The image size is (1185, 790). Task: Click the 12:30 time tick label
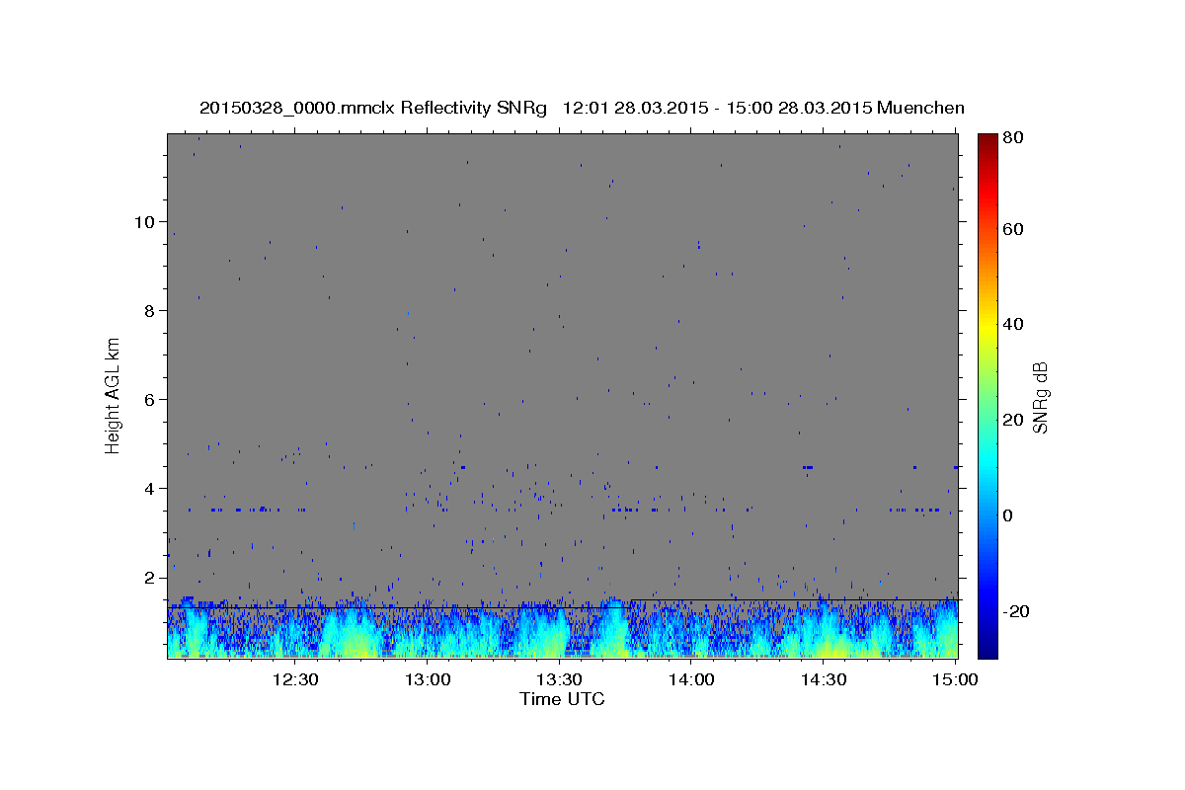coord(295,679)
